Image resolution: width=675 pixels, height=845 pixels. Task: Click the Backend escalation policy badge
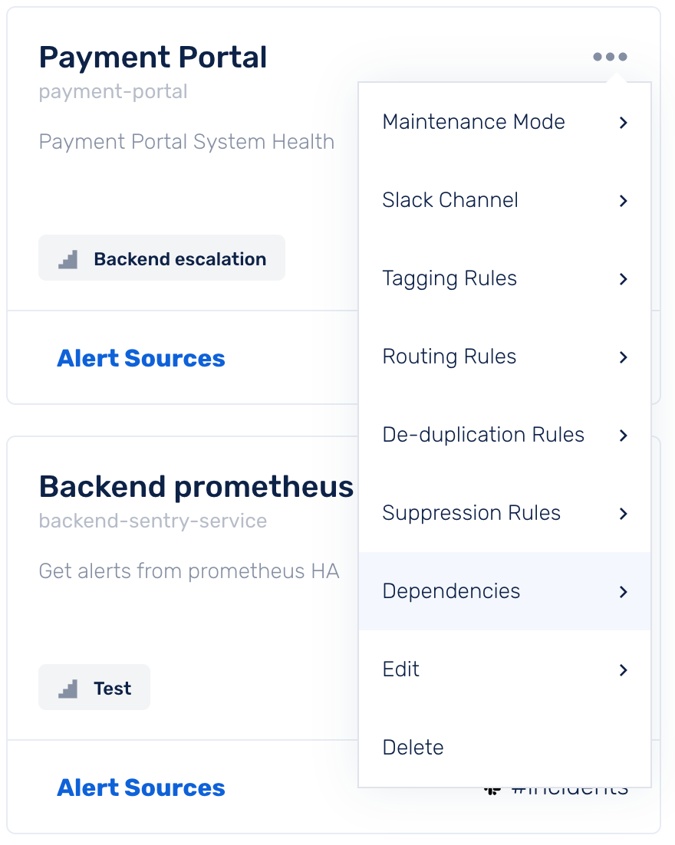162,258
